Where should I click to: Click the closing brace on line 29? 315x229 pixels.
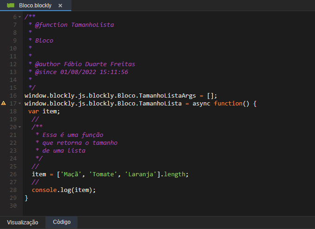pyautogui.click(x=26, y=198)
